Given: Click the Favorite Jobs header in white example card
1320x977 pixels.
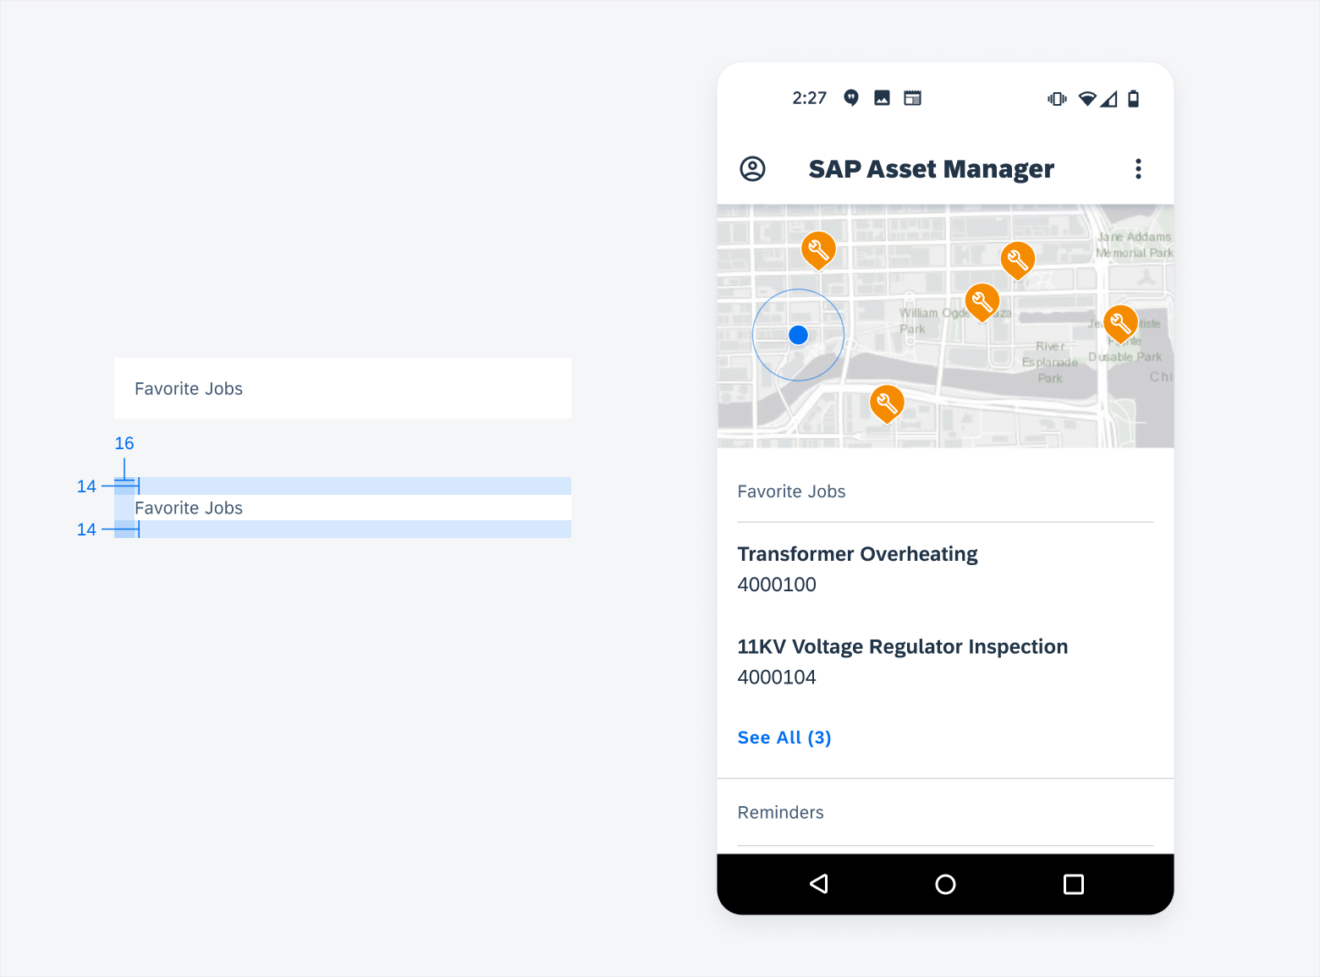Looking at the screenshot, I should pyautogui.click(x=189, y=389).
